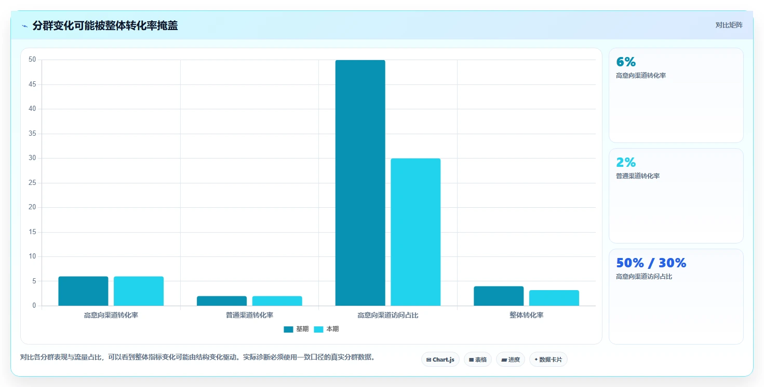
Task: Toggle the 本期 legend item
Action: pos(326,329)
